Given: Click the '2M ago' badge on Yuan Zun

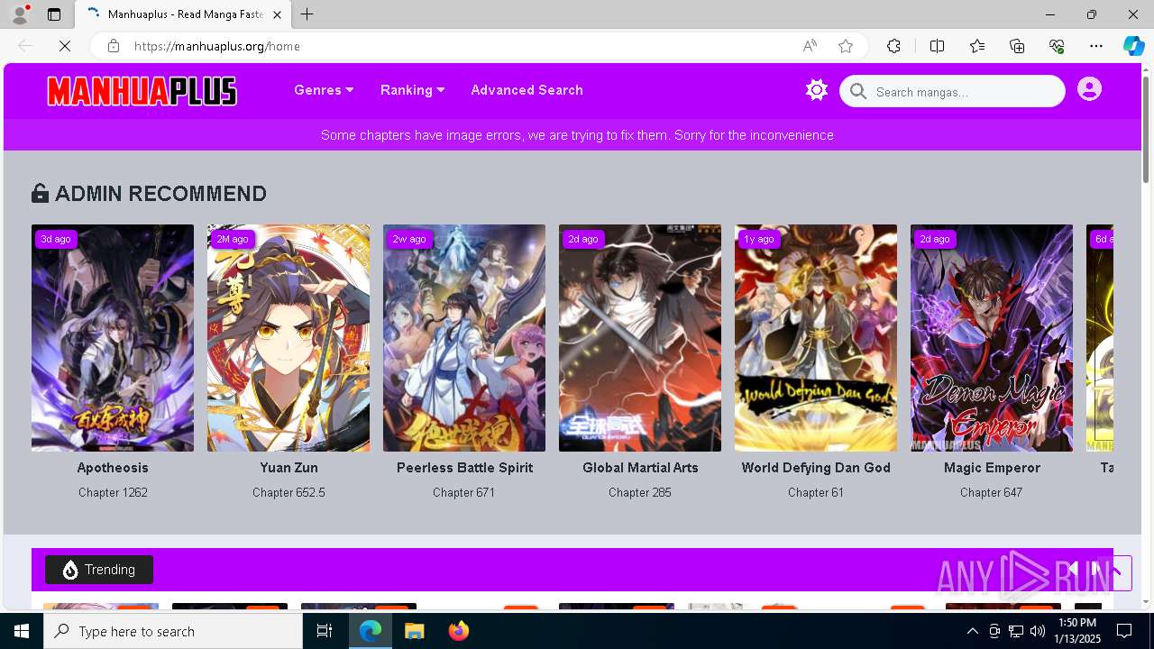Looking at the screenshot, I should pos(233,239).
